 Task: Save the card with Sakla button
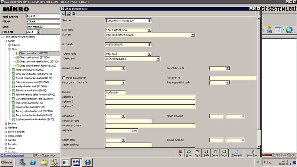point(206,153)
